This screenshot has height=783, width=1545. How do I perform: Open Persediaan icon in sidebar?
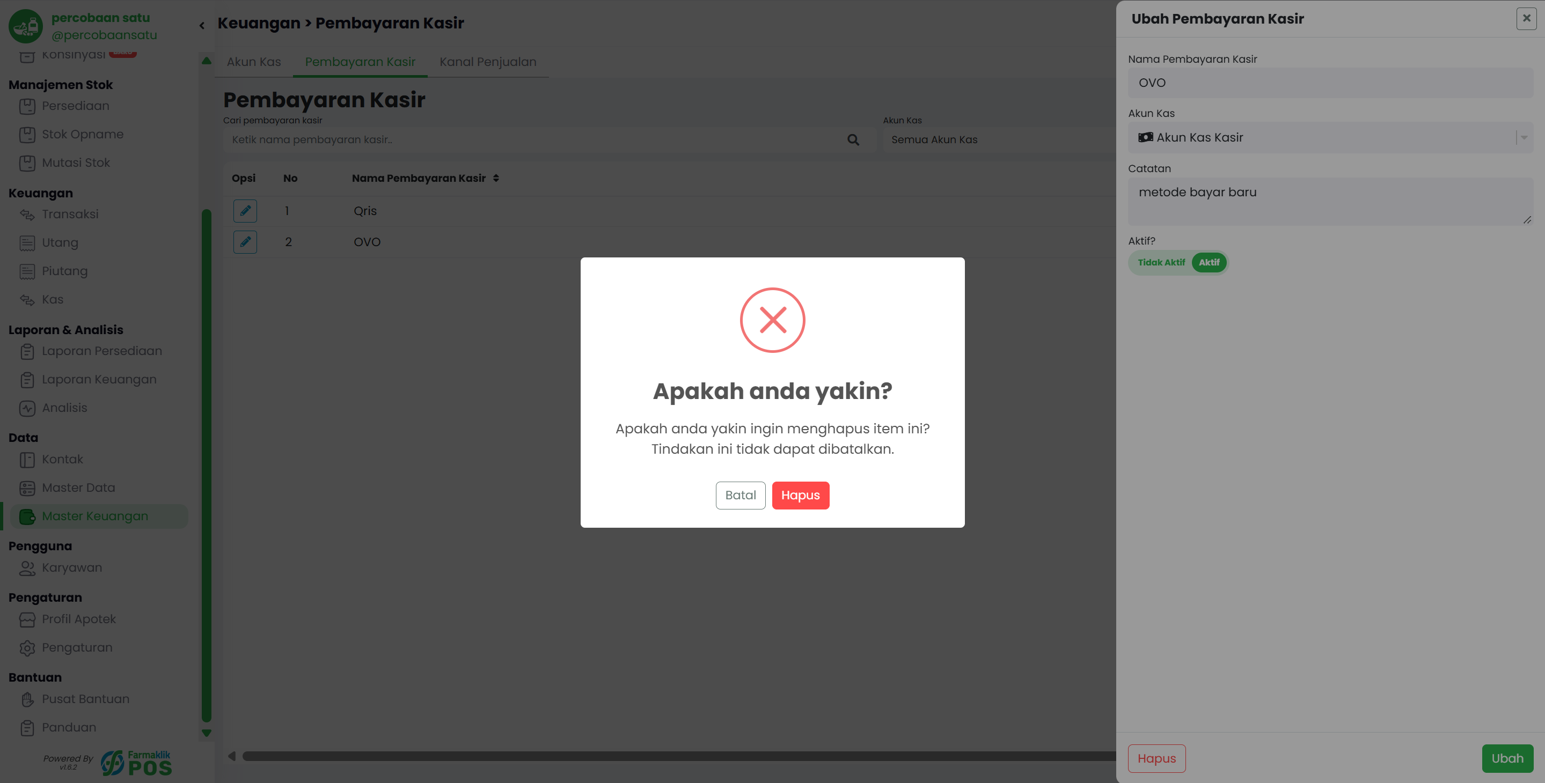click(27, 106)
